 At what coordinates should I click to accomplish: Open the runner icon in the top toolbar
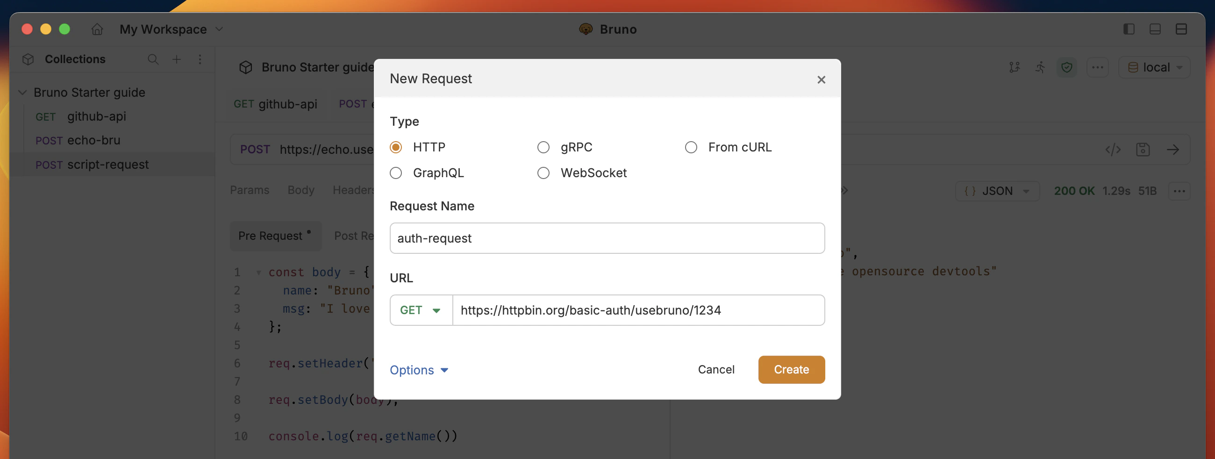coord(1041,67)
